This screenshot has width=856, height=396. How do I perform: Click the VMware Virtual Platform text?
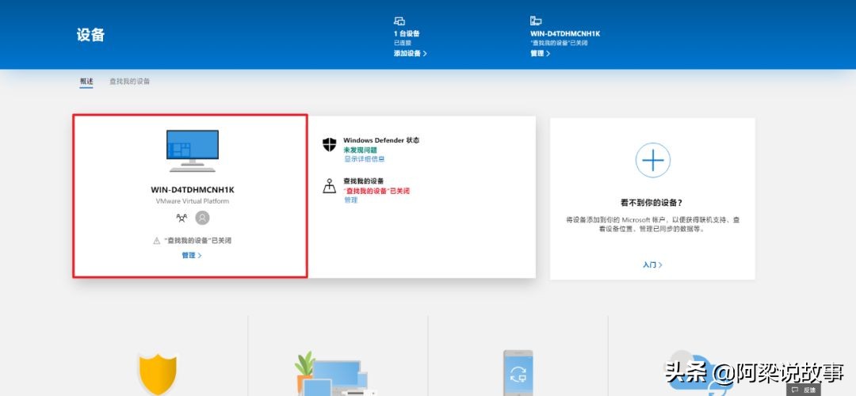tap(192, 201)
